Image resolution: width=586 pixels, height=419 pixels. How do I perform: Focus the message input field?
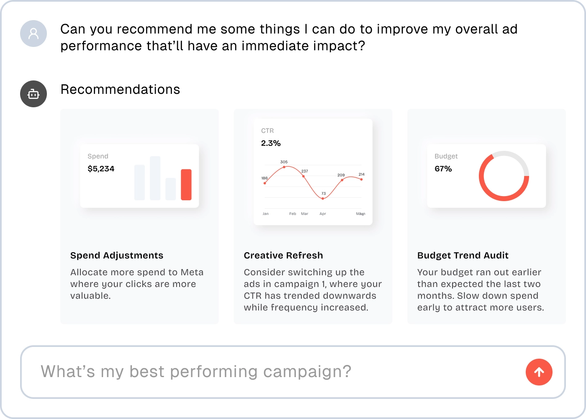click(x=293, y=372)
